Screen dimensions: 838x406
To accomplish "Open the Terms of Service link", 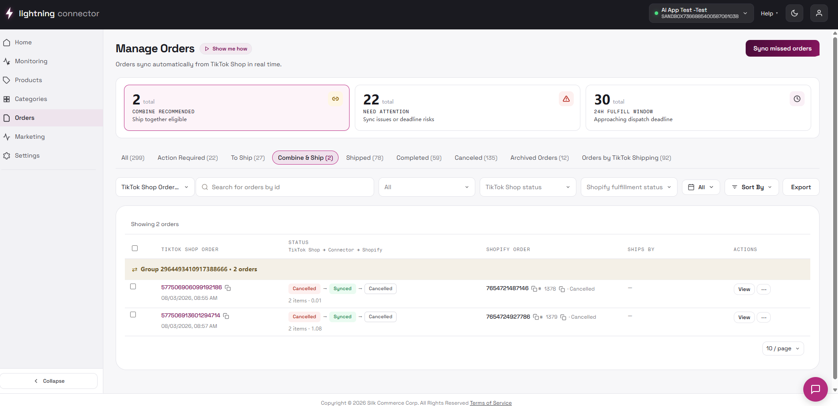I will tap(491, 403).
